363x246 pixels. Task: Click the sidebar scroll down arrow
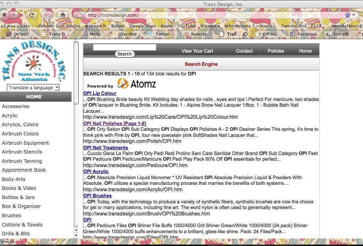[76, 236]
